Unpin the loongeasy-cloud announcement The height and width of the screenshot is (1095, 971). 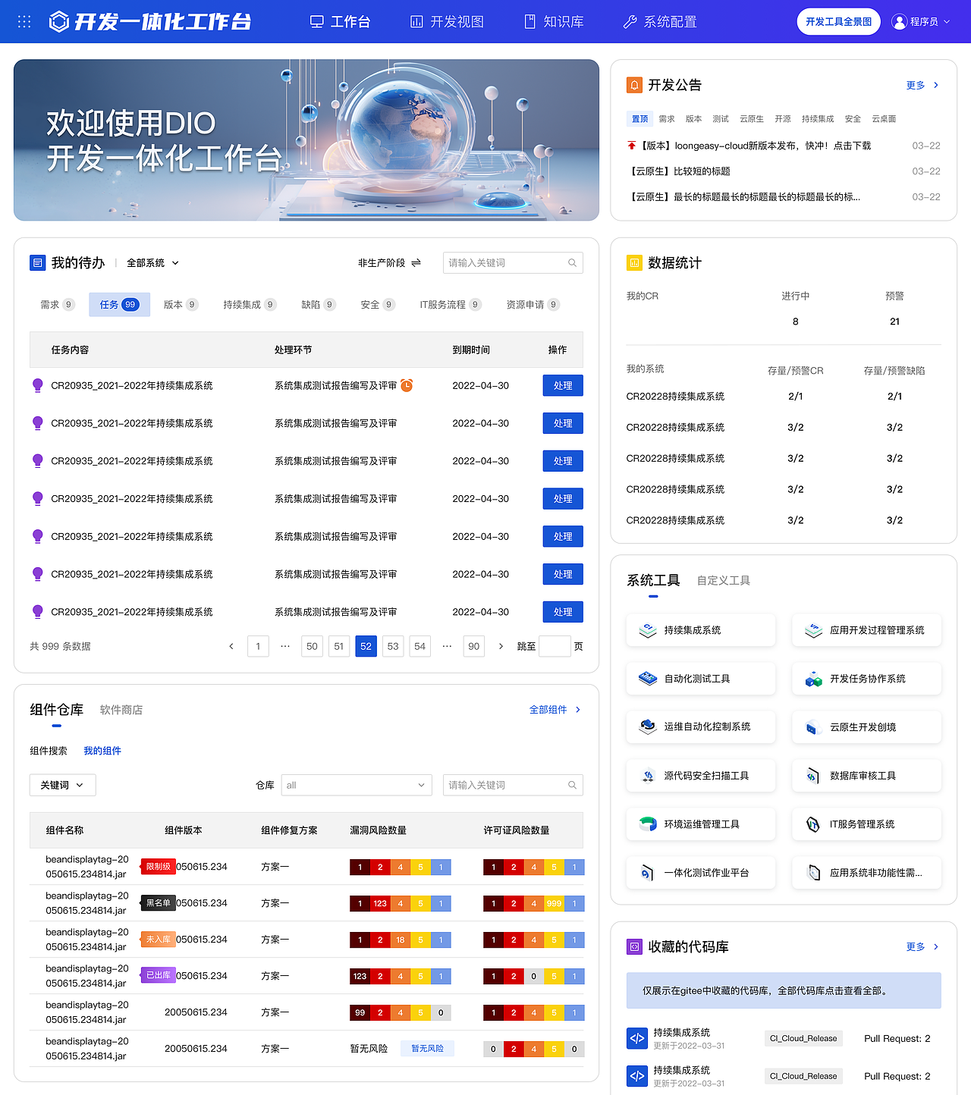coord(631,145)
